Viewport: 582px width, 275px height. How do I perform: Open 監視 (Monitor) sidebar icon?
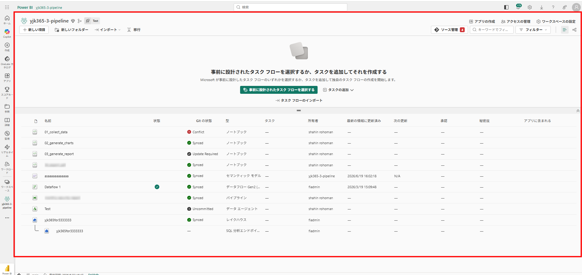tap(7, 135)
